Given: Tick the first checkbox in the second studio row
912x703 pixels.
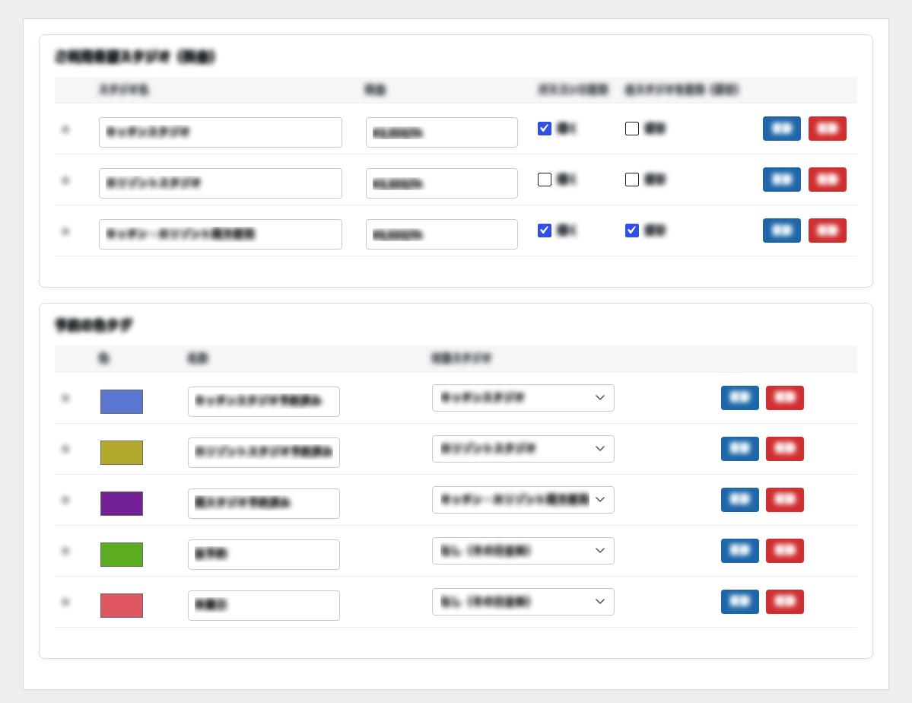Looking at the screenshot, I should coord(545,180).
